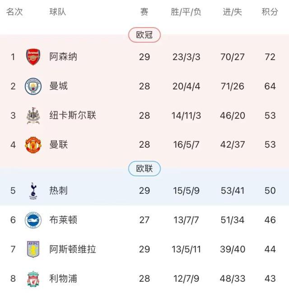Select the 曼城 team name
The height and width of the screenshot is (296, 289).
59,86
